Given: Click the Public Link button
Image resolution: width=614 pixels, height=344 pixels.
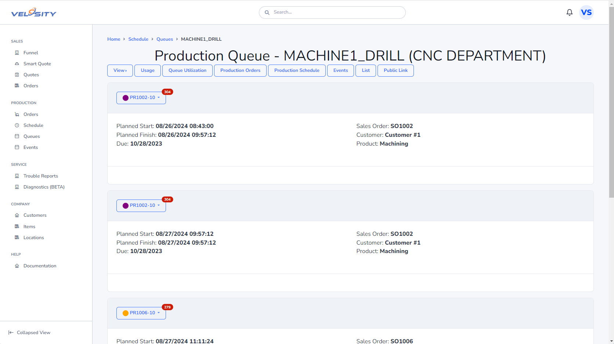Looking at the screenshot, I should [x=396, y=70].
